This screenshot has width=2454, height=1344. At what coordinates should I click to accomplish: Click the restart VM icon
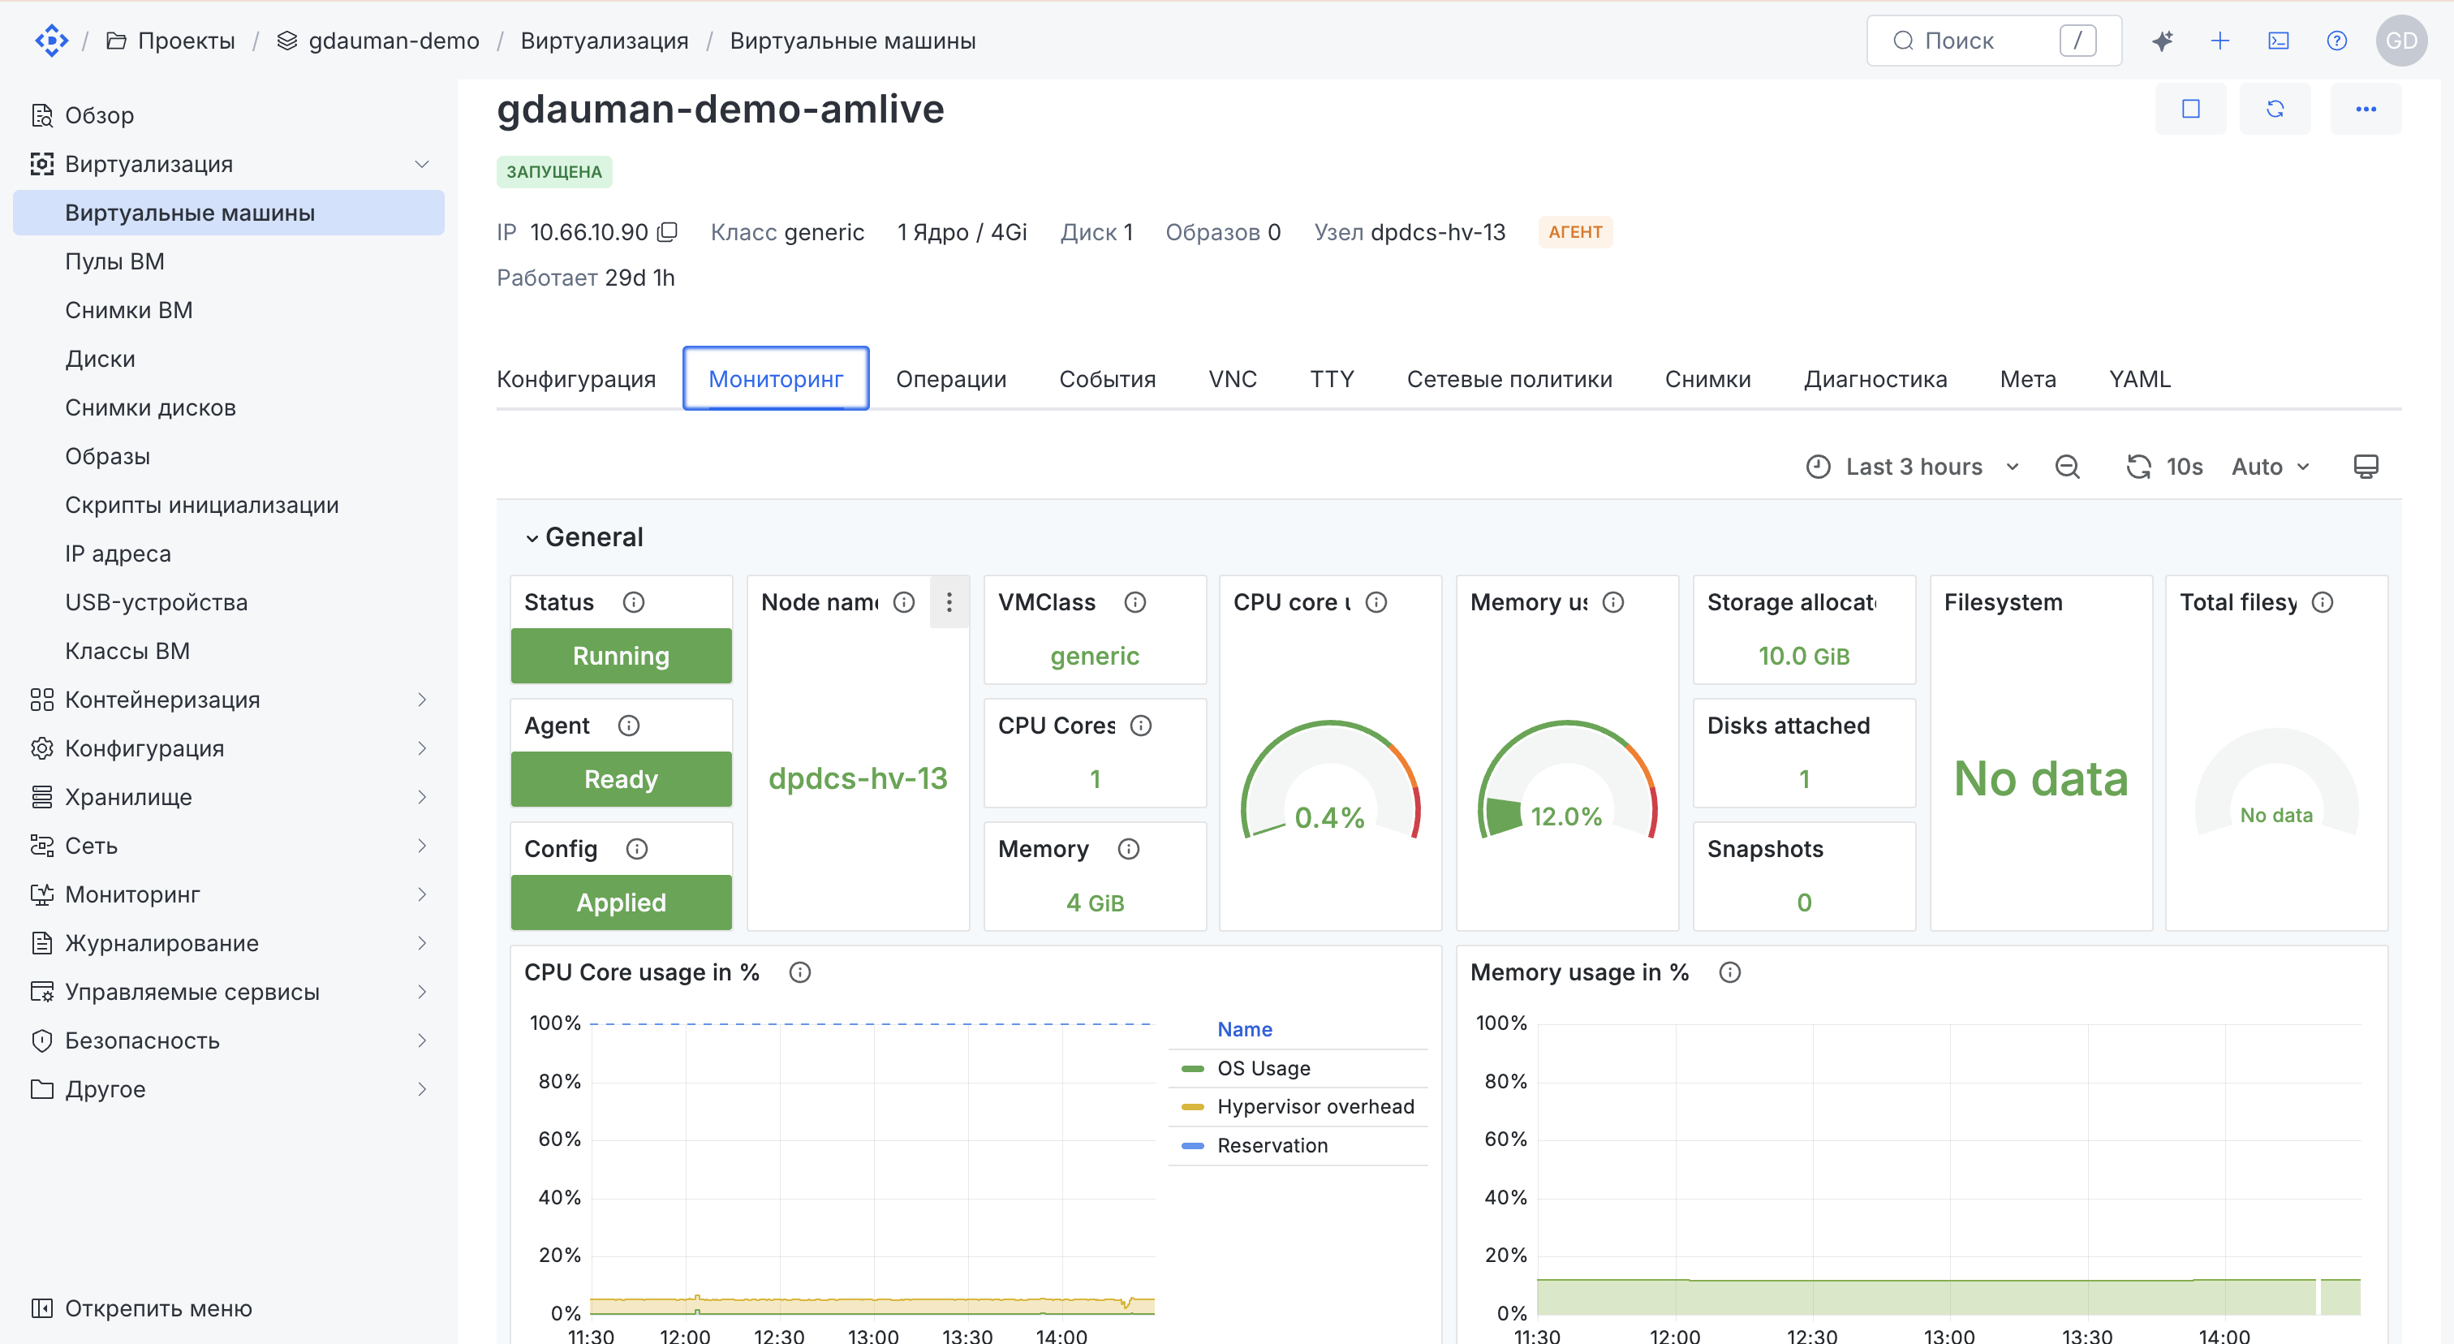[x=2275, y=109]
